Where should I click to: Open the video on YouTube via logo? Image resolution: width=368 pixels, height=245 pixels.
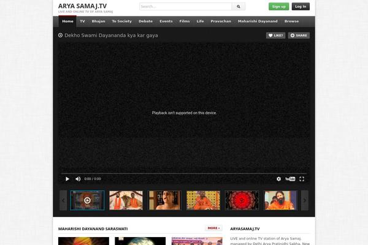coord(290,179)
